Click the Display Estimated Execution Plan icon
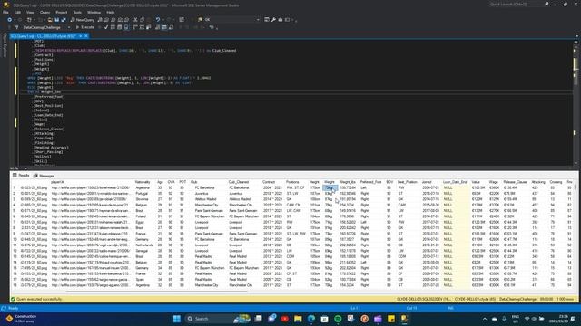Screen dimensions: 581x326 pos(113,27)
